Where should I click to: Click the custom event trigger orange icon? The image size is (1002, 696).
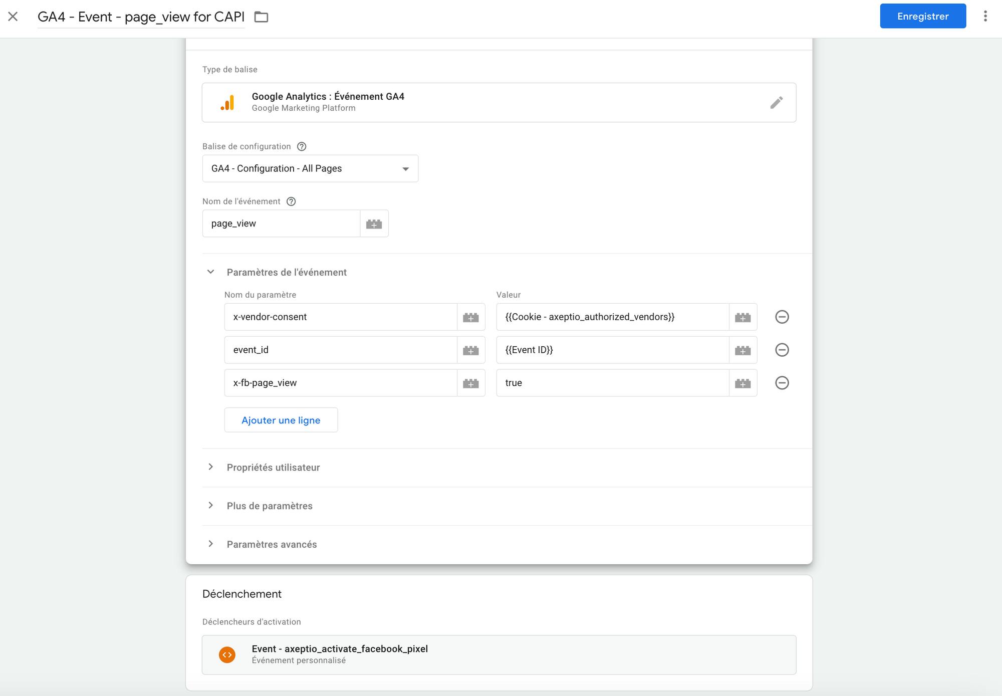click(x=227, y=654)
